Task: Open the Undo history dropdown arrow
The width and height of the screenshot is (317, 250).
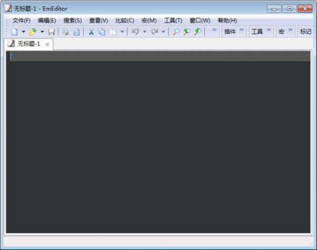Action: click(145, 32)
